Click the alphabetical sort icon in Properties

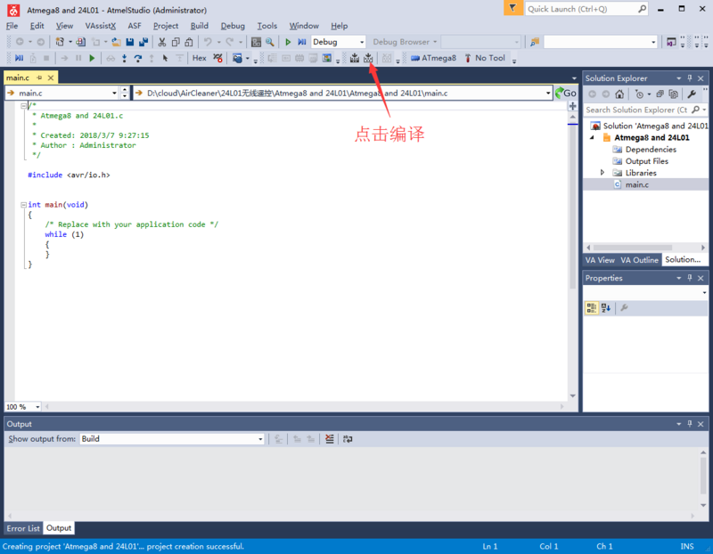606,308
